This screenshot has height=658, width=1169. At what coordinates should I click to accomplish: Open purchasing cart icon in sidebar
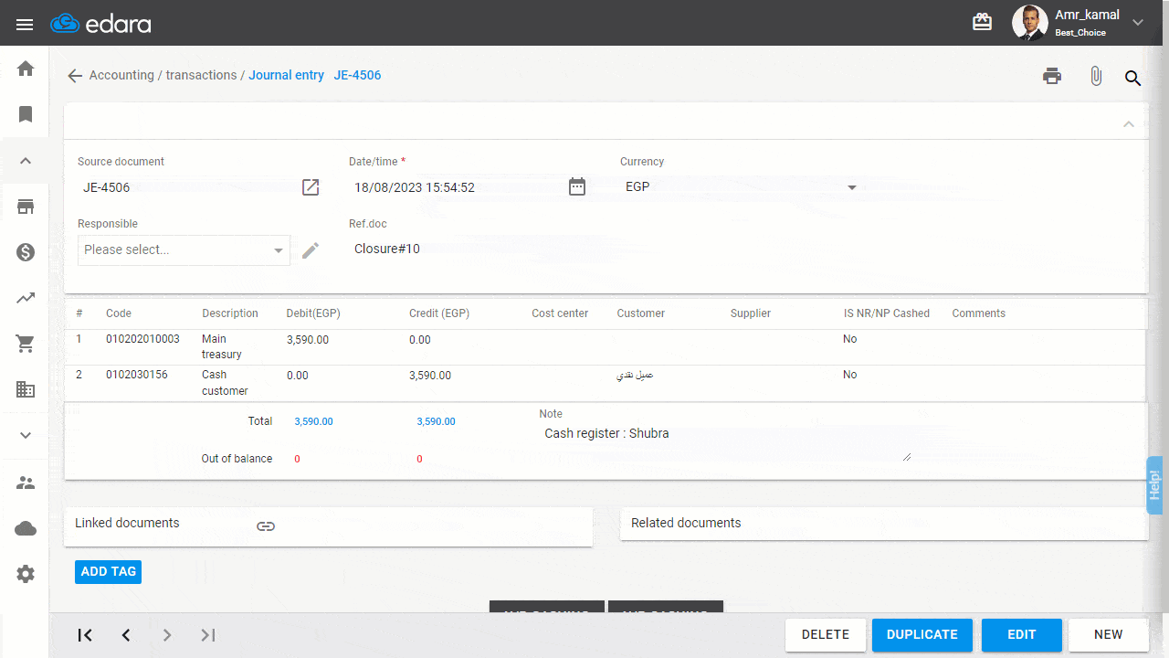click(x=26, y=344)
